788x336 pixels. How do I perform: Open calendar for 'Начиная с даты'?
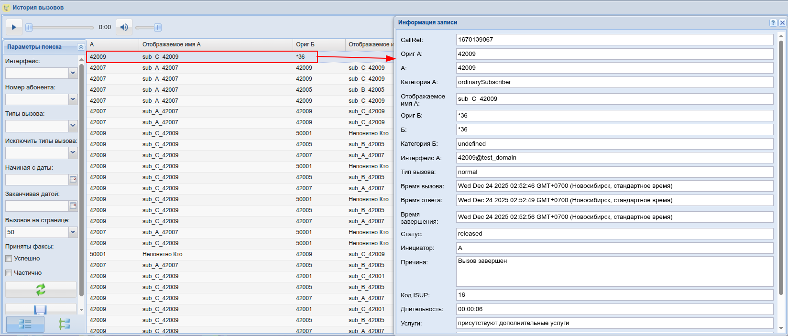coord(73,180)
